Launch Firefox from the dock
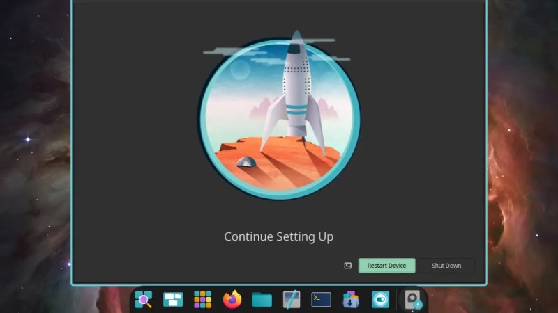This screenshot has height=313, width=558. click(232, 300)
